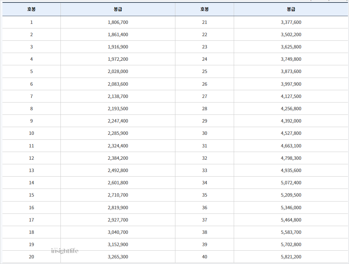Click salary 5,072,400
Image resolution: width=349 pixels, height=264 pixels.
click(291, 183)
